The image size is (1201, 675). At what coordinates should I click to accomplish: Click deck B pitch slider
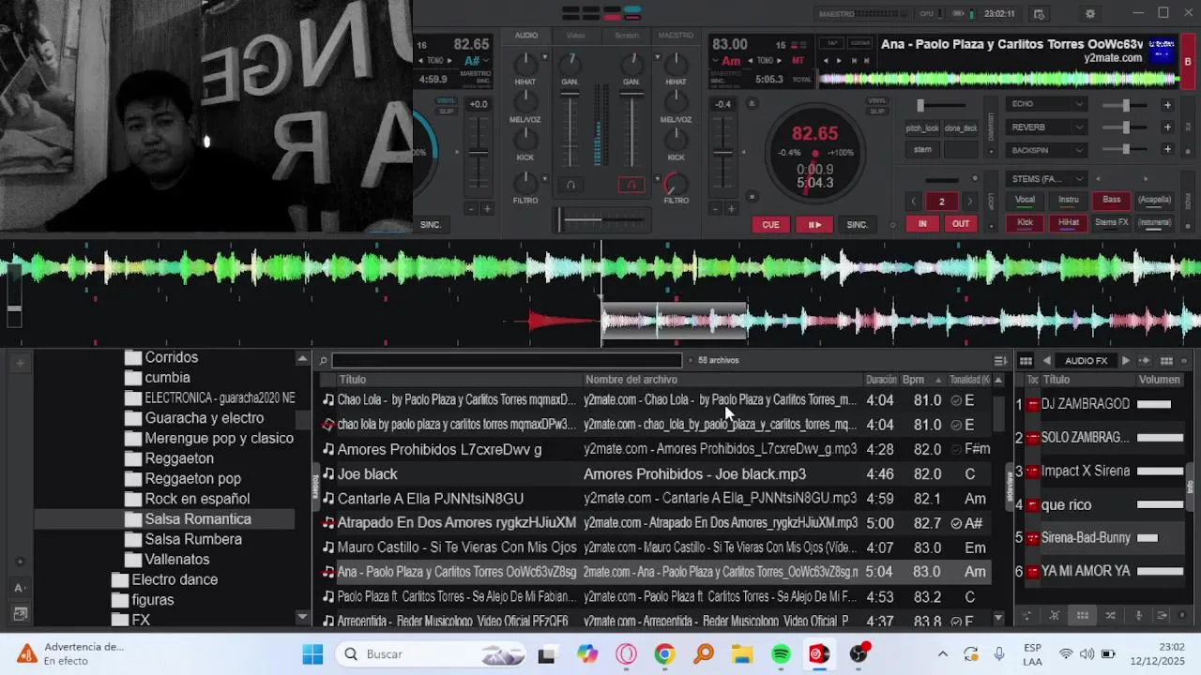[x=722, y=151]
